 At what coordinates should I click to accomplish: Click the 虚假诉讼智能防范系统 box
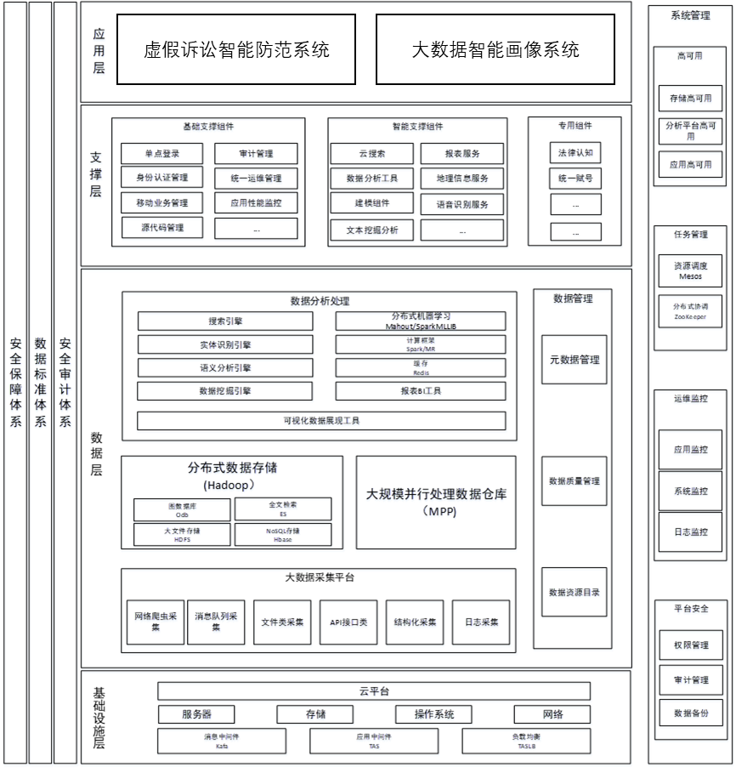(236, 49)
